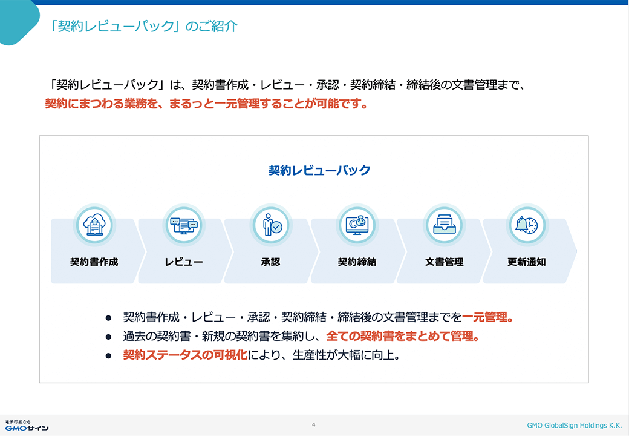Viewport: 629px width, 436px height.
Task: Select the 更新通知 step label
Action: pyautogui.click(x=526, y=262)
